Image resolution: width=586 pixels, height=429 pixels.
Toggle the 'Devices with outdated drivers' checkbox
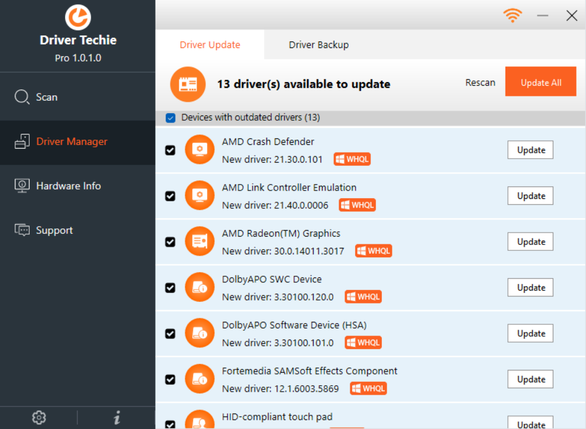click(x=170, y=118)
